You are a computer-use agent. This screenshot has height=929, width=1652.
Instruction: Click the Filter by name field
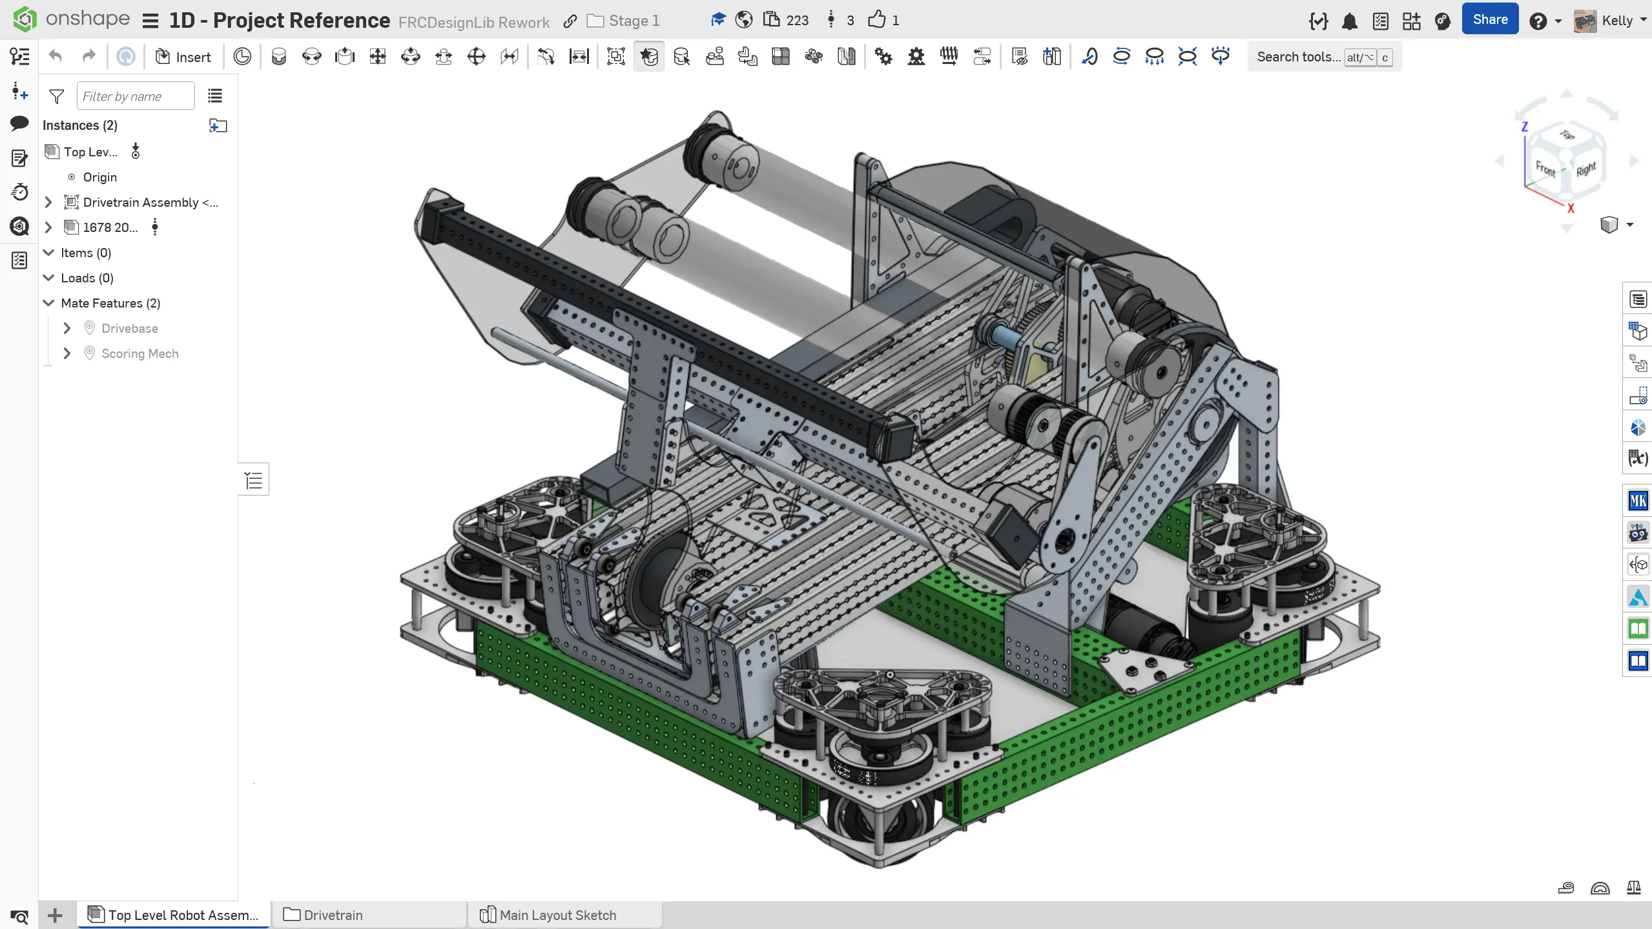pyautogui.click(x=136, y=96)
